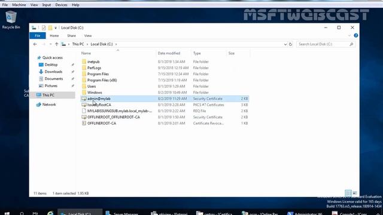
Task: Switch to Large icons view layout
Action: [355, 193]
